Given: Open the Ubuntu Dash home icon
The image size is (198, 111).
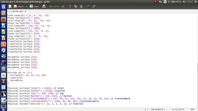Looking at the screenshot, I should pyautogui.click(x=3, y=7).
